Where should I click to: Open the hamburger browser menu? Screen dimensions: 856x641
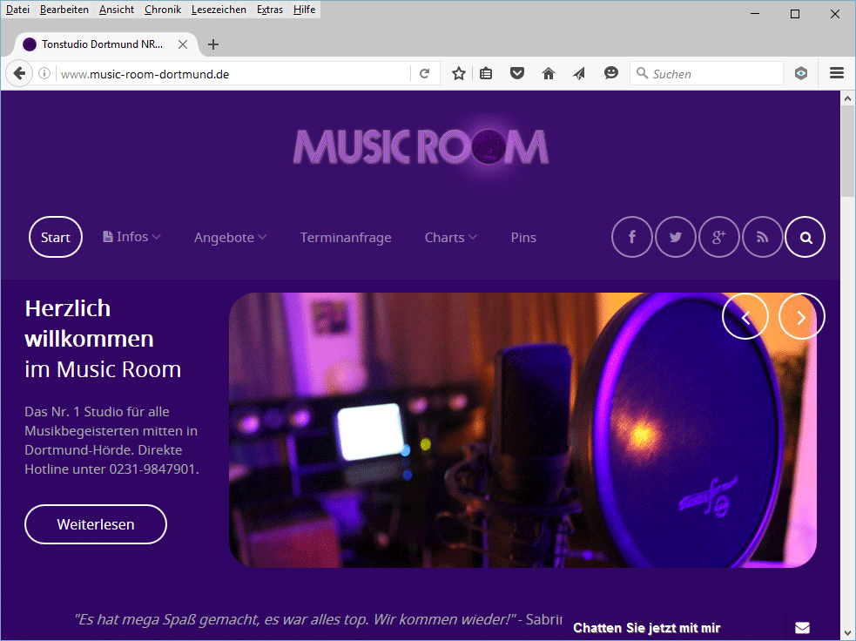(836, 73)
